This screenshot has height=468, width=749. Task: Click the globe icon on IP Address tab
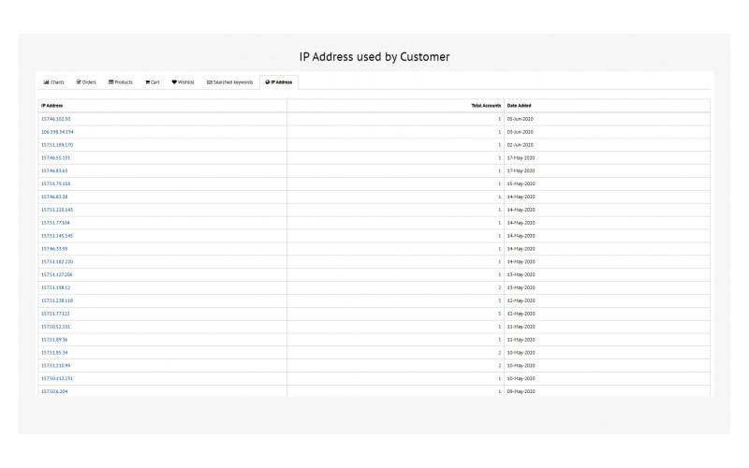268,82
